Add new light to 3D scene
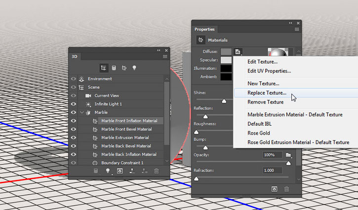The width and height of the screenshot is (358, 210). pos(108,171)
